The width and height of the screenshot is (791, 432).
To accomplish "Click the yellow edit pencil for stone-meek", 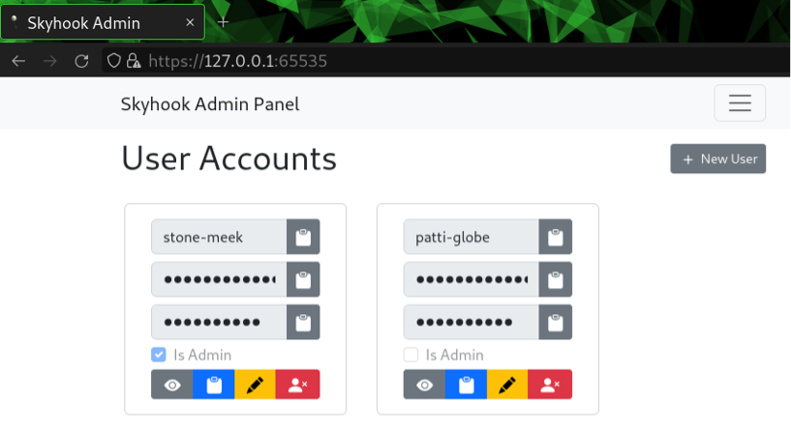I will click(x=256, y=385).
